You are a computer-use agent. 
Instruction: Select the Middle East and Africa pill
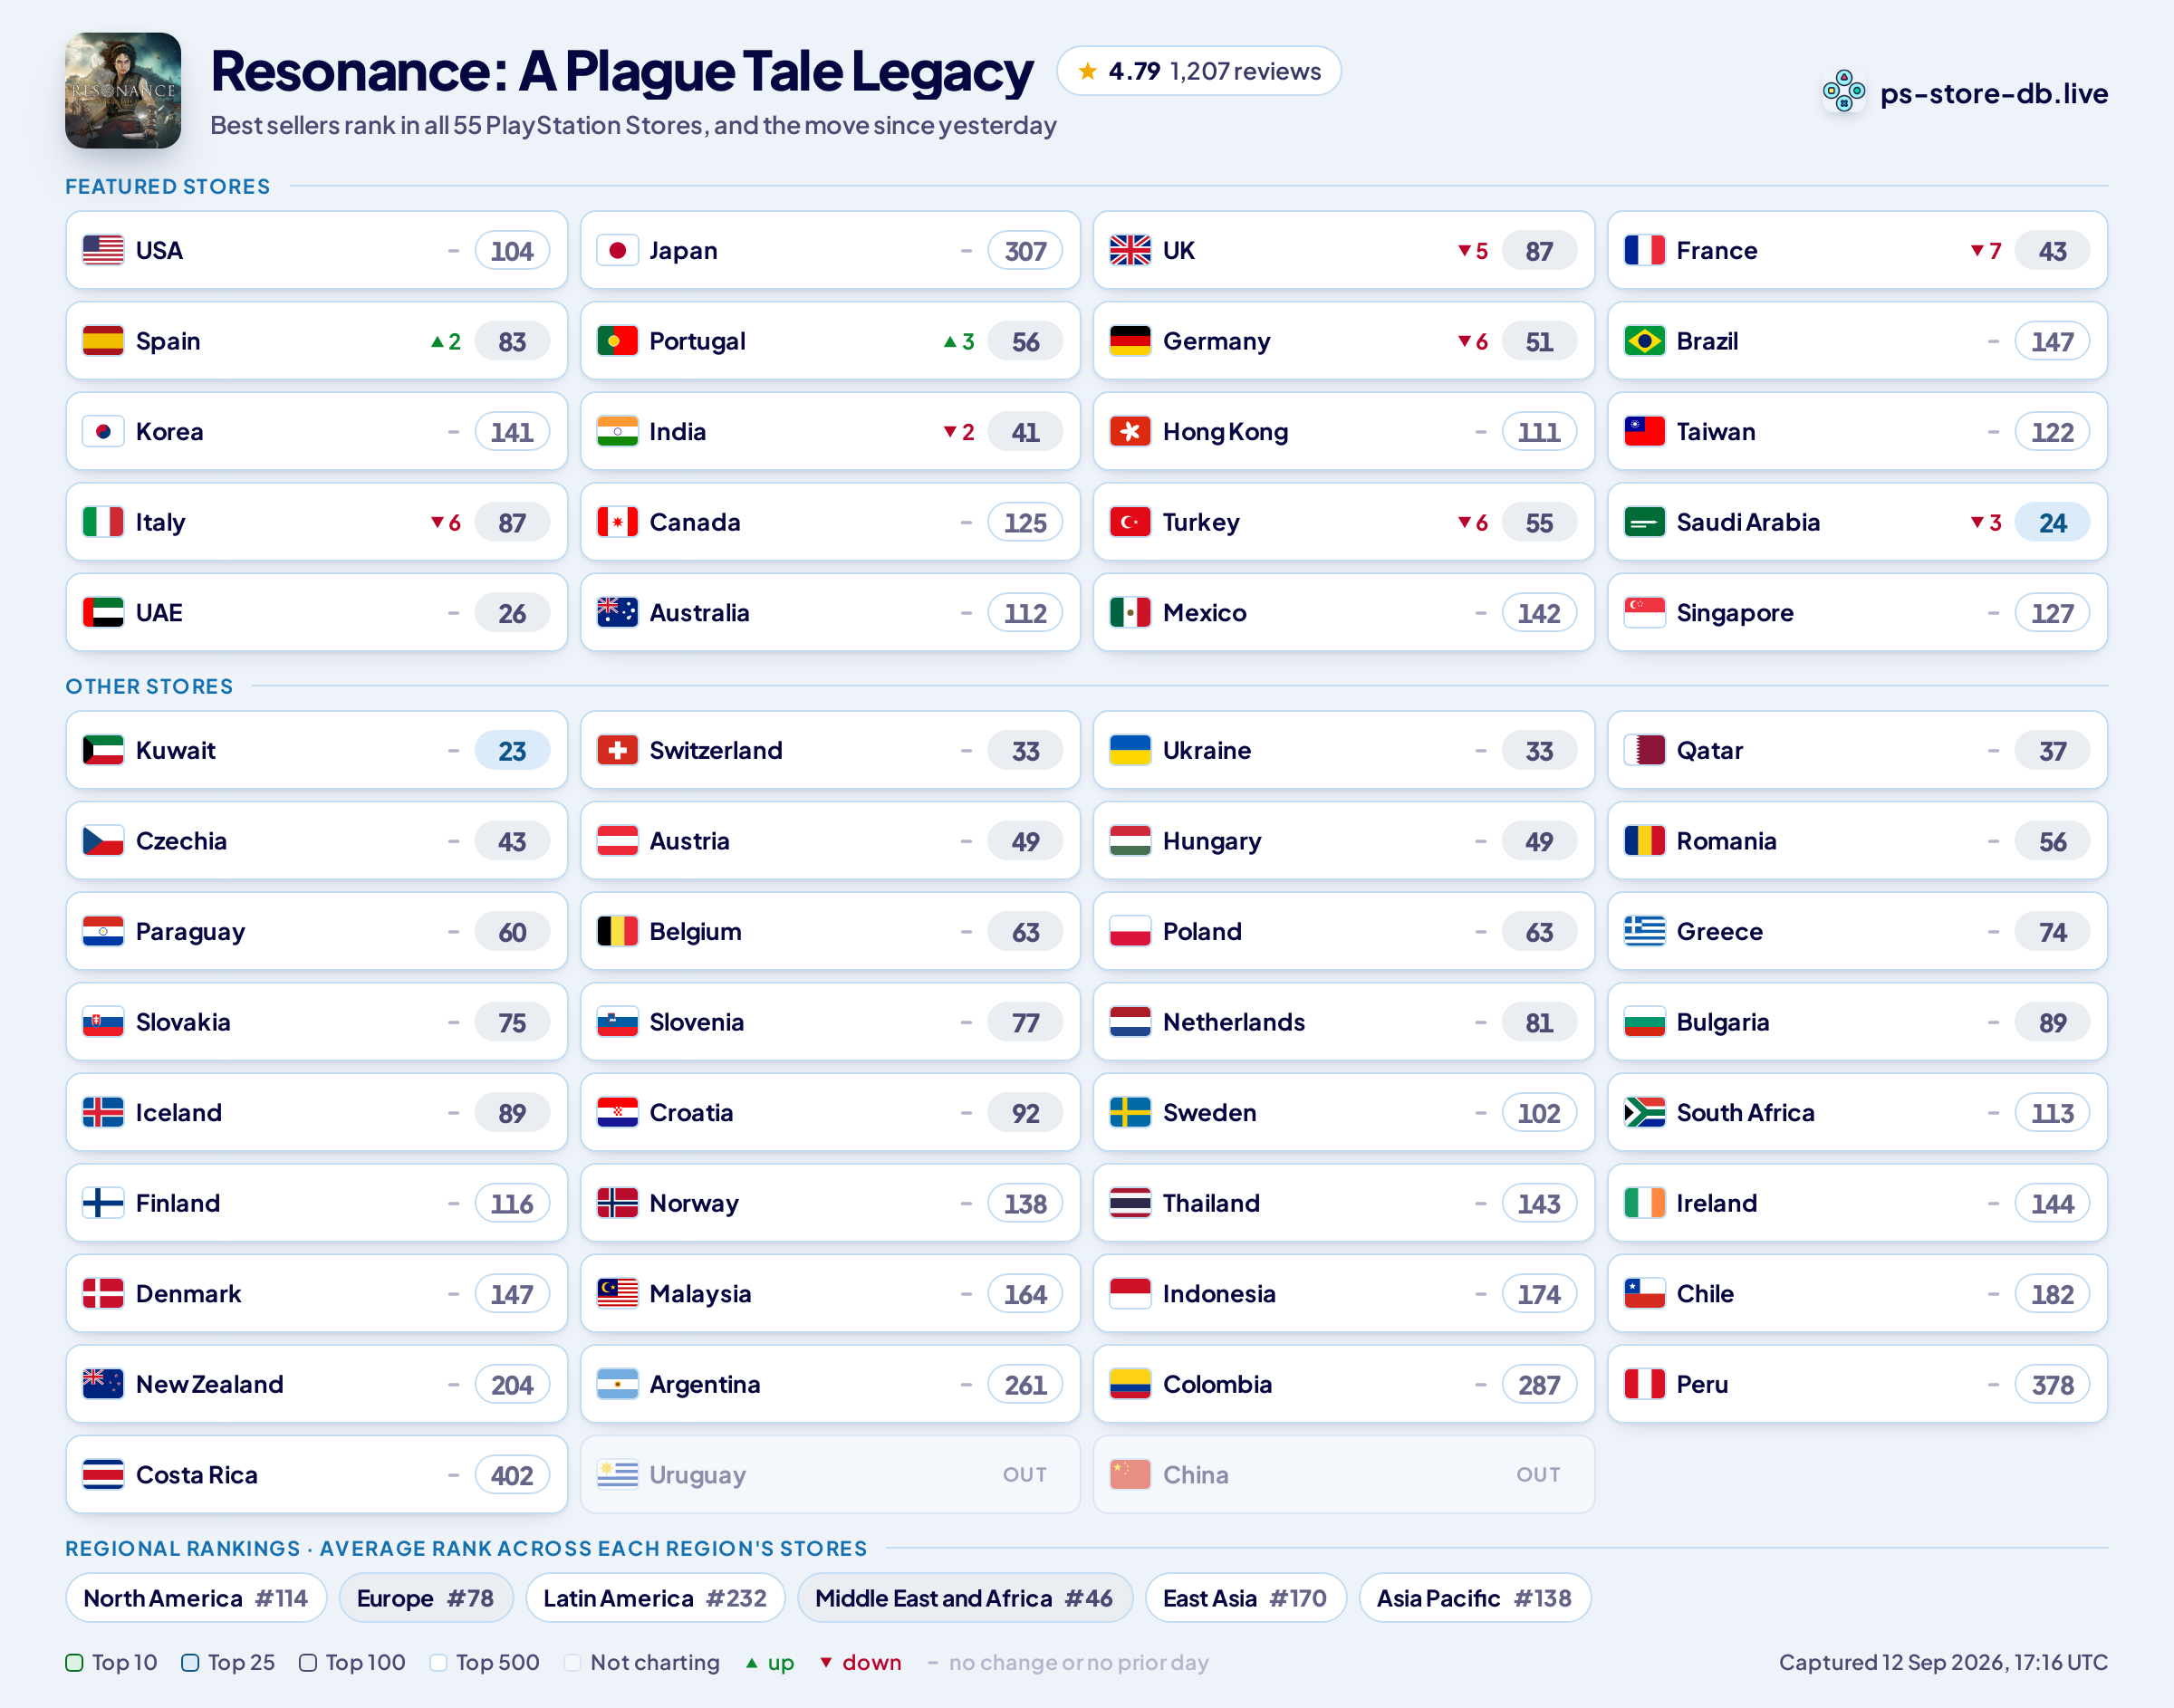pyautogui.click(x=964, y=1598)
